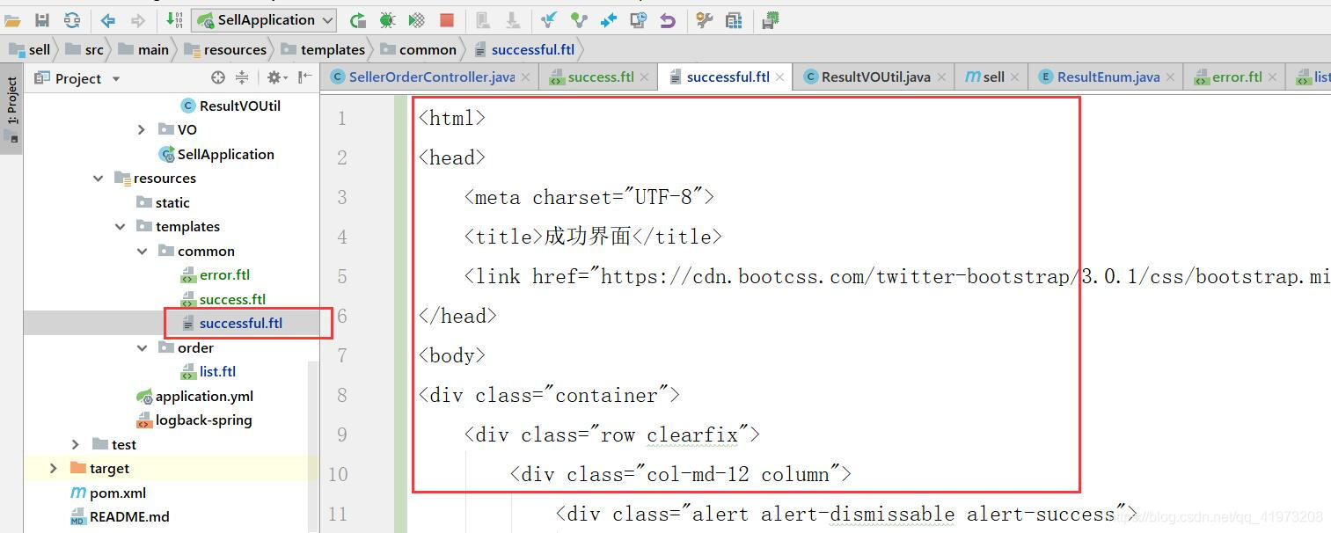Viewport: 1331px width, 533px height.
Task: Save all files using the floppy disk icon
Action: tap(41, 20)
